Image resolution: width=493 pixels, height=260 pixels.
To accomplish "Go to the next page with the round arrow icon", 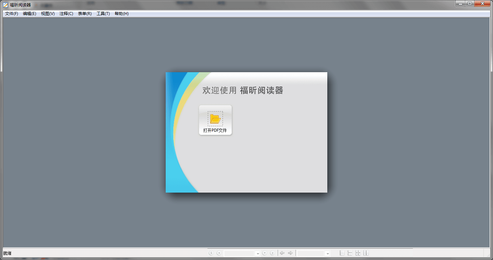I will 264,253.
